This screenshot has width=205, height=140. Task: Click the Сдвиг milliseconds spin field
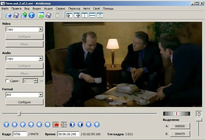pos(30,81)
